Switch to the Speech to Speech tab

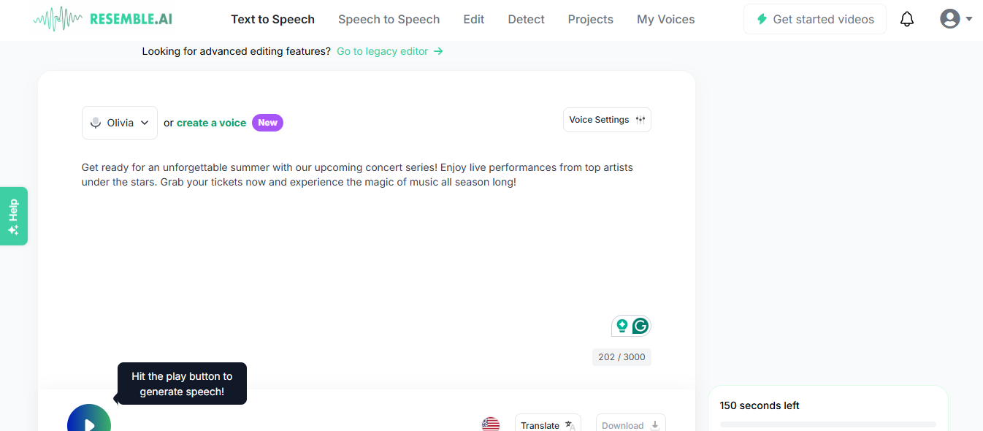pyautogui.click(x=389, y=19)
